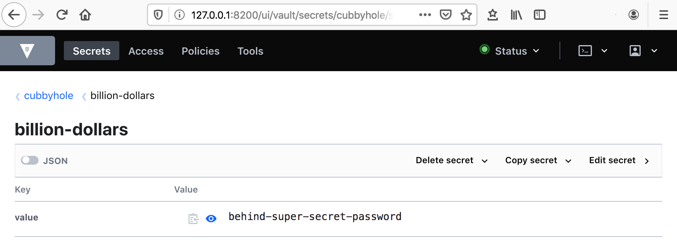Toggle the JSON view switch
Viewport: 677px width, 245px height.
(x=30, y=160)
